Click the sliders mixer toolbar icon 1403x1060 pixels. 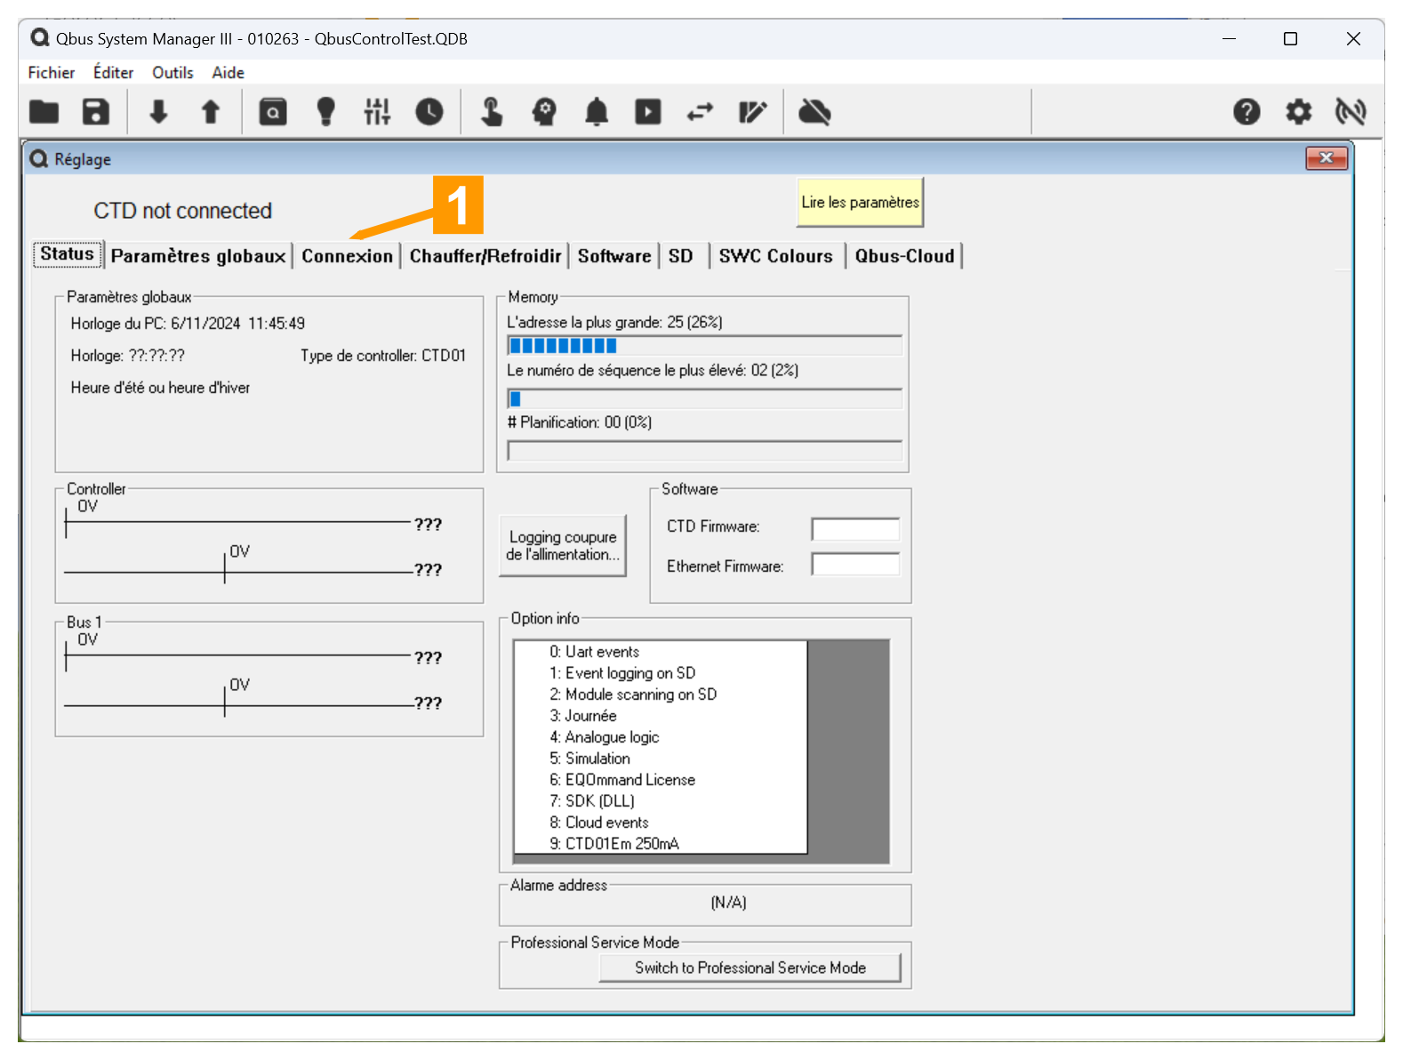pyautogui.click(x=377, y=112)
